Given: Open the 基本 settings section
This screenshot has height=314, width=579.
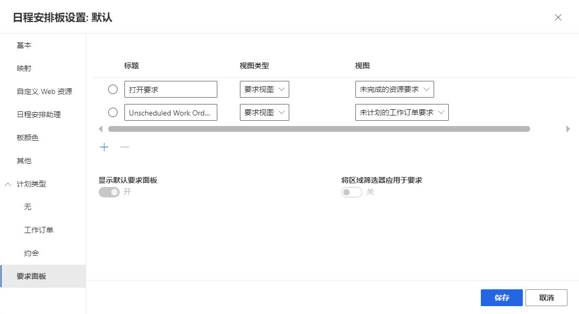Looking at the screenshot, I should (x=43, y=45).
